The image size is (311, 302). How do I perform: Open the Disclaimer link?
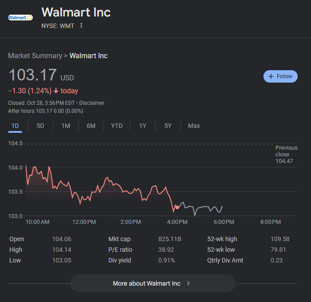tap(92, 103)
